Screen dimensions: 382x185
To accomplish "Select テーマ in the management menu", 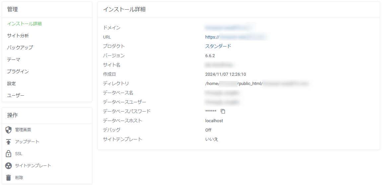I will point(14,59).
